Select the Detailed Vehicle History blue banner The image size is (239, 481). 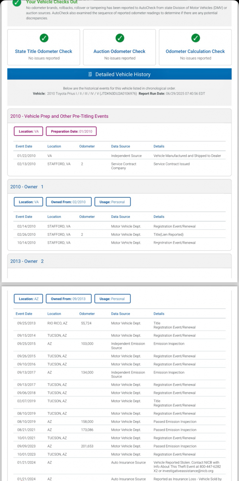point(119,74)
